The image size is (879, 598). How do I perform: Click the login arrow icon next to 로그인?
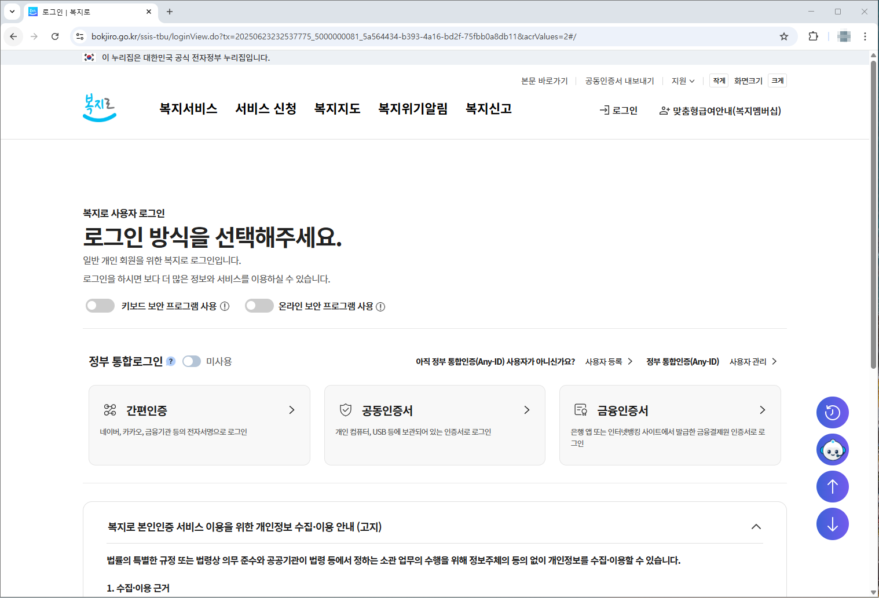click(605, 110)
